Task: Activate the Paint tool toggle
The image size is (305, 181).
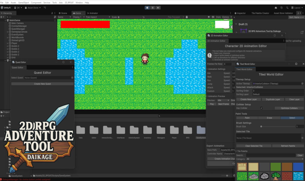Action: point(247,118)
